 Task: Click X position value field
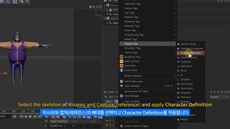click(x=56, y=126)
